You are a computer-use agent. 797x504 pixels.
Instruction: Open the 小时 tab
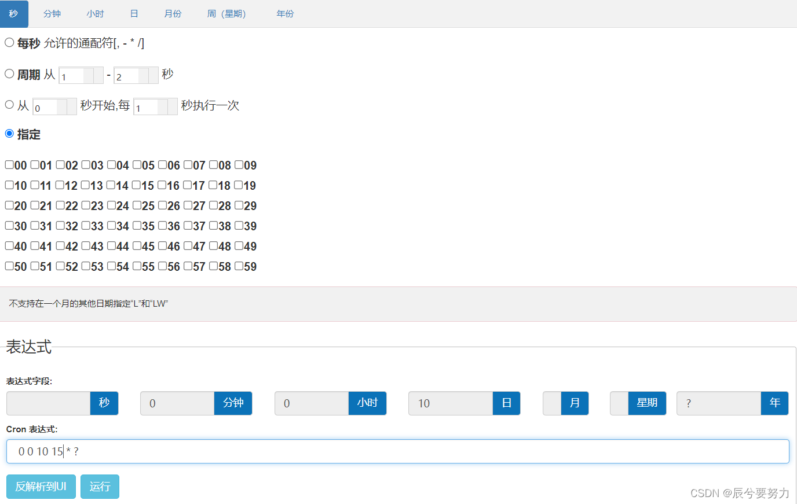pos(95,13)
